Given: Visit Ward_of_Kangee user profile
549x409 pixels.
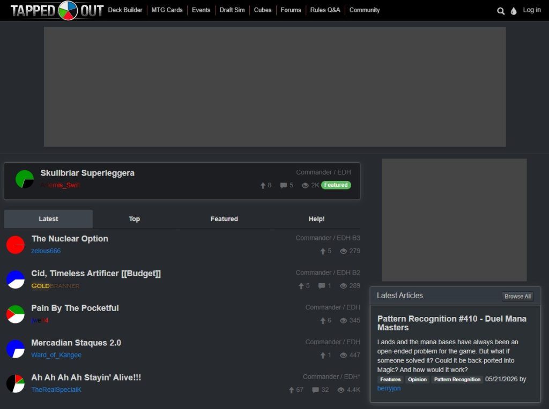Looking at the screenshot, I should pyautogui.click(x=56, y=355).
